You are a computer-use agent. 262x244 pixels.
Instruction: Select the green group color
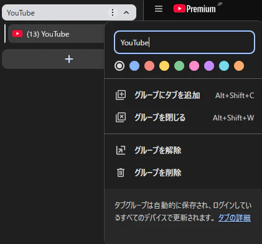pyautogui.click(x=179, y=66)
